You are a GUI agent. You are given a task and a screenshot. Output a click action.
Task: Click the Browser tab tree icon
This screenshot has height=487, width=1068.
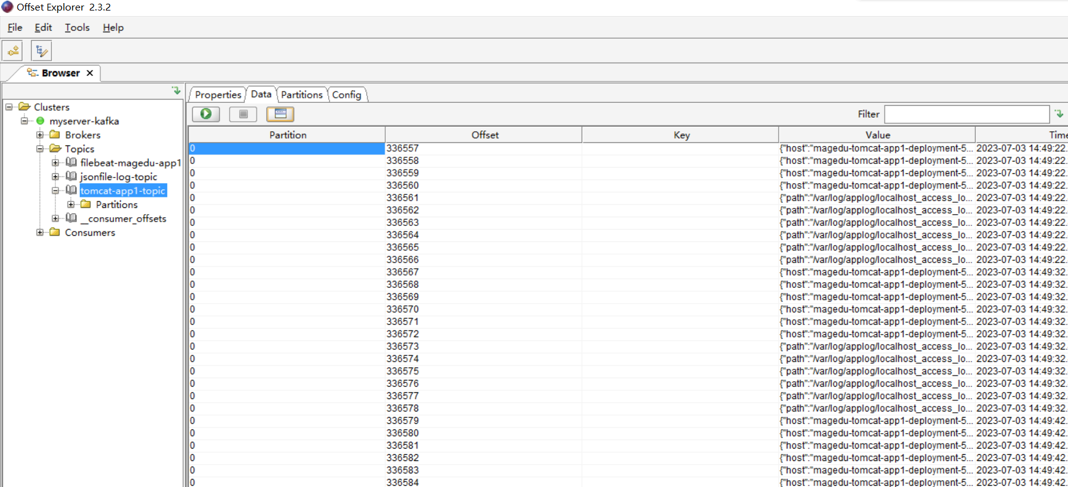click(x=33, y=73)
